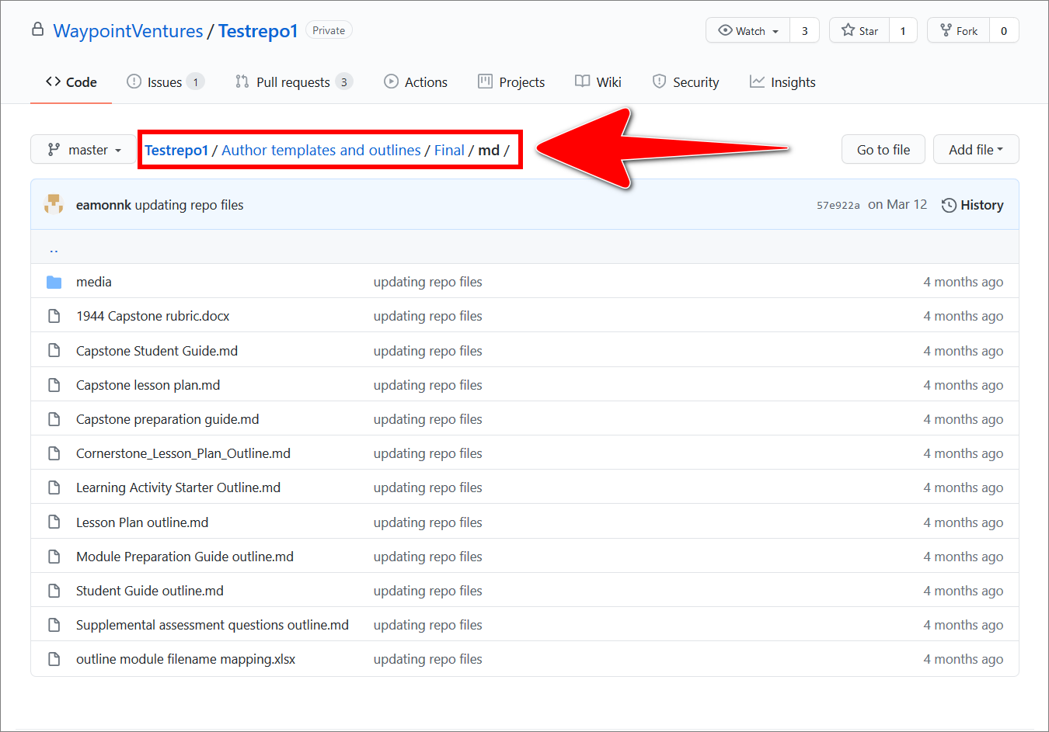The width and height of the screenshot is (1049, 732).
Task: Expand the master branch selector
Action: coord(84,150)
